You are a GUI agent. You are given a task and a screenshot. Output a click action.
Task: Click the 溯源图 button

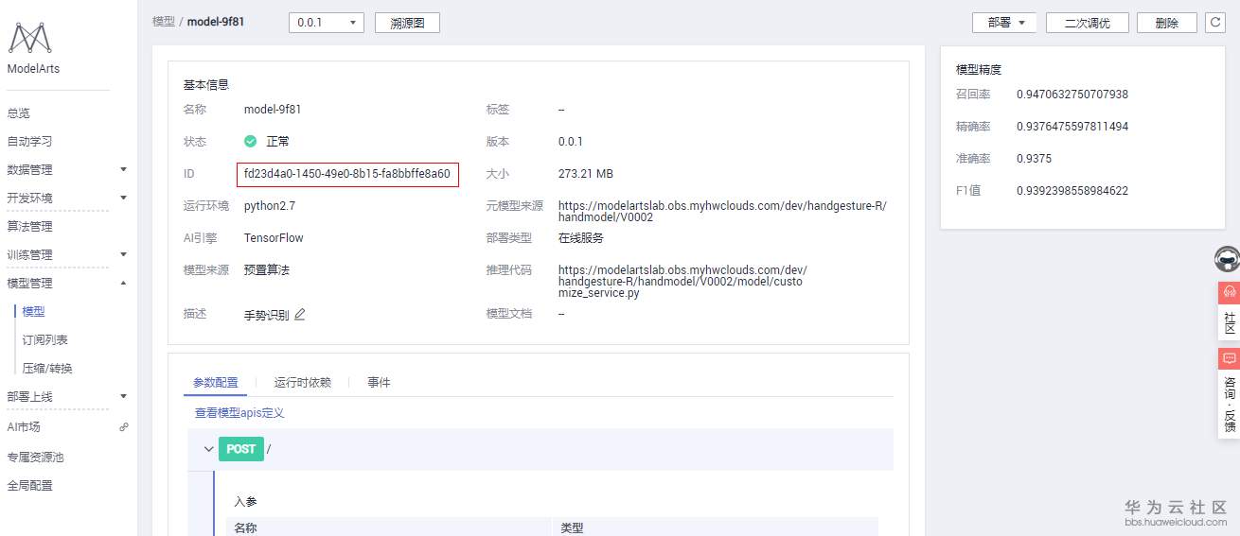407,23
